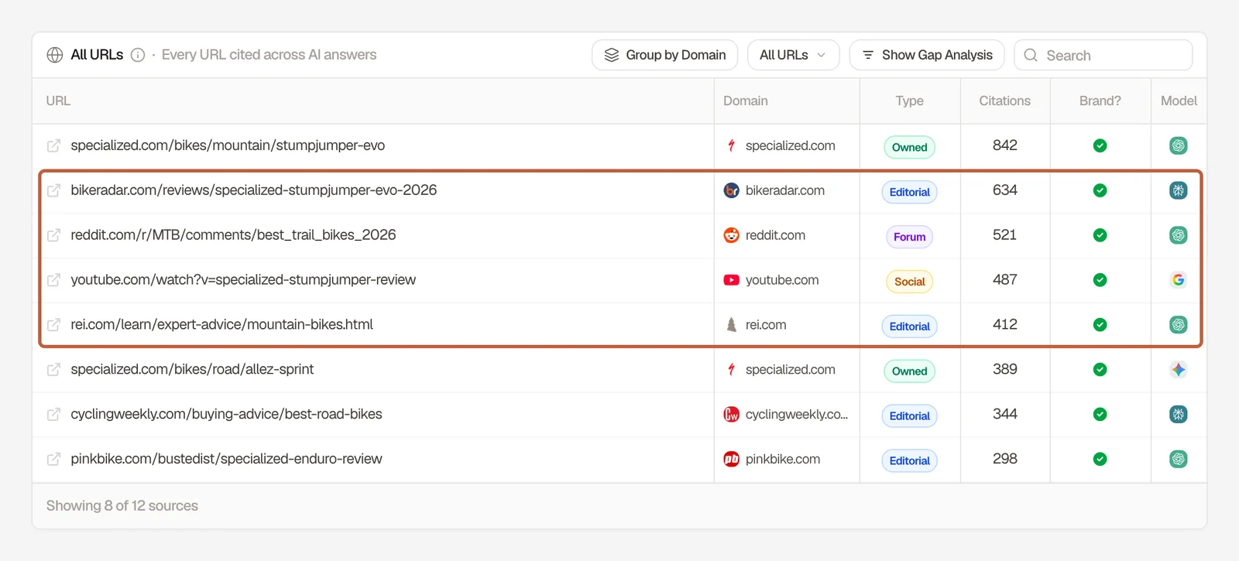This screenshot has width=1239, height=561.
Task: Click the 412 citations value
Action: (x=1004, y=325)
